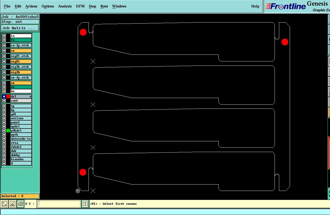Screen dimensions: 330x215
Task: Toggle the sig3b.etch layer checkbox
Action: [x=4, y=67]
